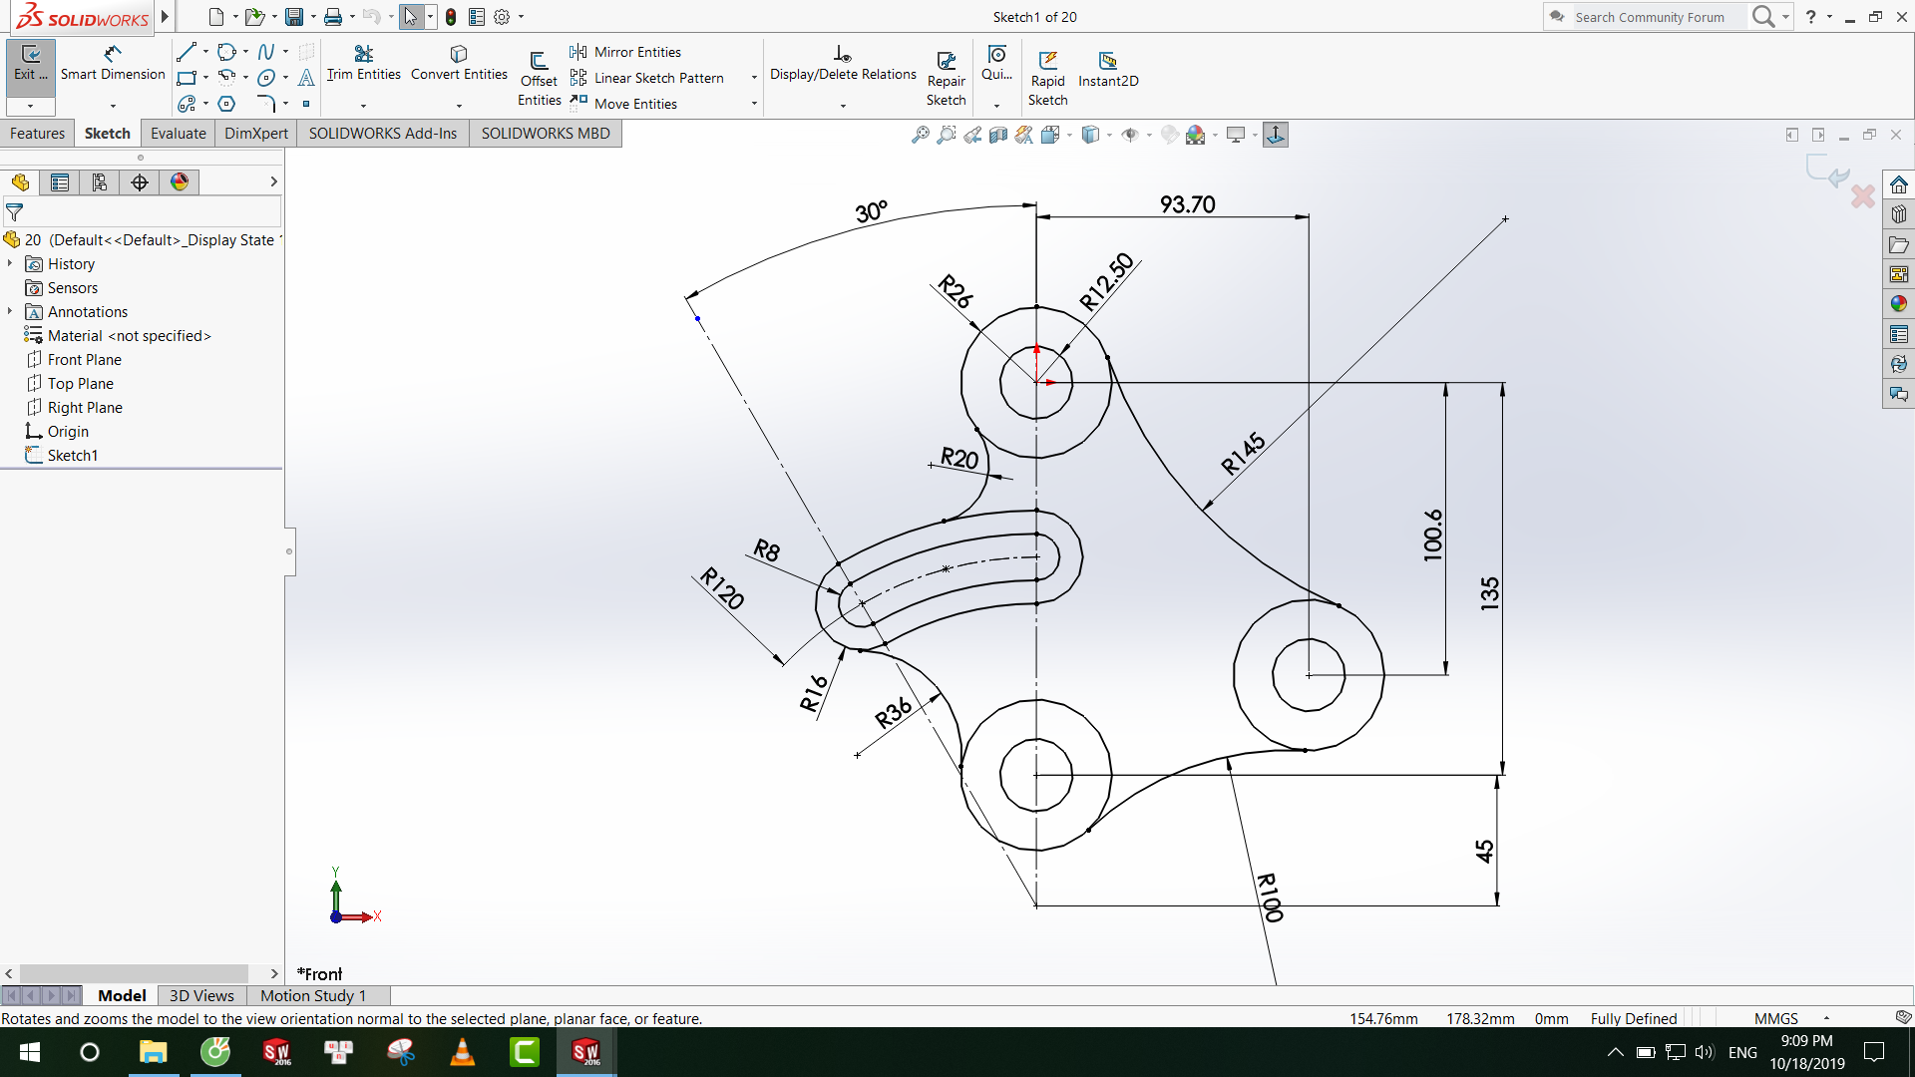
Task: Click the Rebuild traffic light icon
Action: coord(451,17)
